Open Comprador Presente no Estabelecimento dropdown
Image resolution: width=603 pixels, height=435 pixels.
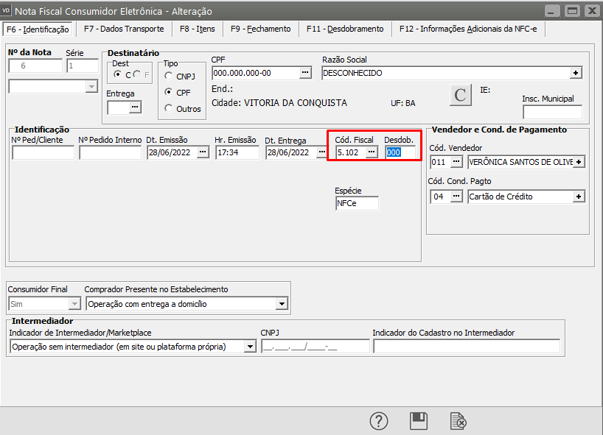click(x=282, y=303)
